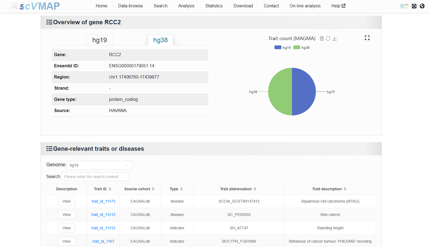Open the Genome hg19 dropdown
This screenshot has width=429, height=247.
pos(99,165)
